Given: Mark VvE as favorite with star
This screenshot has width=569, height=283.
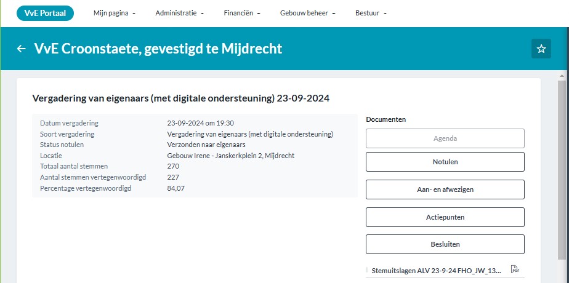Looking at the screenshot, I should click(541, 49).
